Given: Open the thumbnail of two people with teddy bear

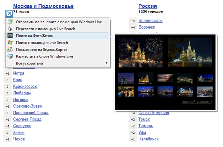Looking at the screenshot, I should [x=126, y=91].
